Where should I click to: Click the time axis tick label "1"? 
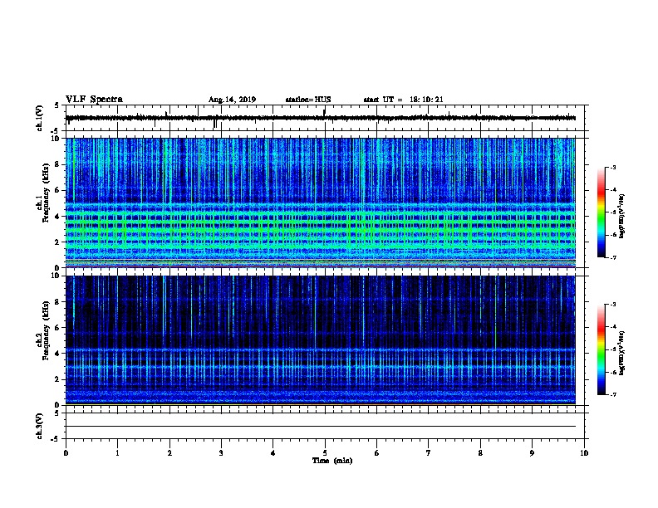[117, 452]
